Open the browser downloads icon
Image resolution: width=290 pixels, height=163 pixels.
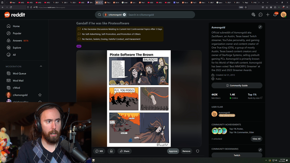coord(267,7)
